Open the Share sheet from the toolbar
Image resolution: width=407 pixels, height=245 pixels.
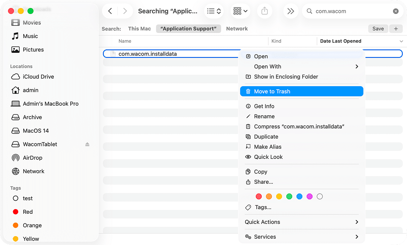tap(264, 11)
